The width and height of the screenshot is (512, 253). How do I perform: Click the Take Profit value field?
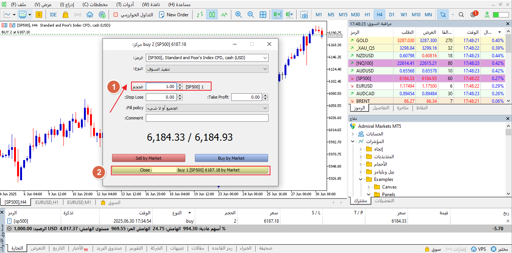pyautogui.click(x=247, y=97)
